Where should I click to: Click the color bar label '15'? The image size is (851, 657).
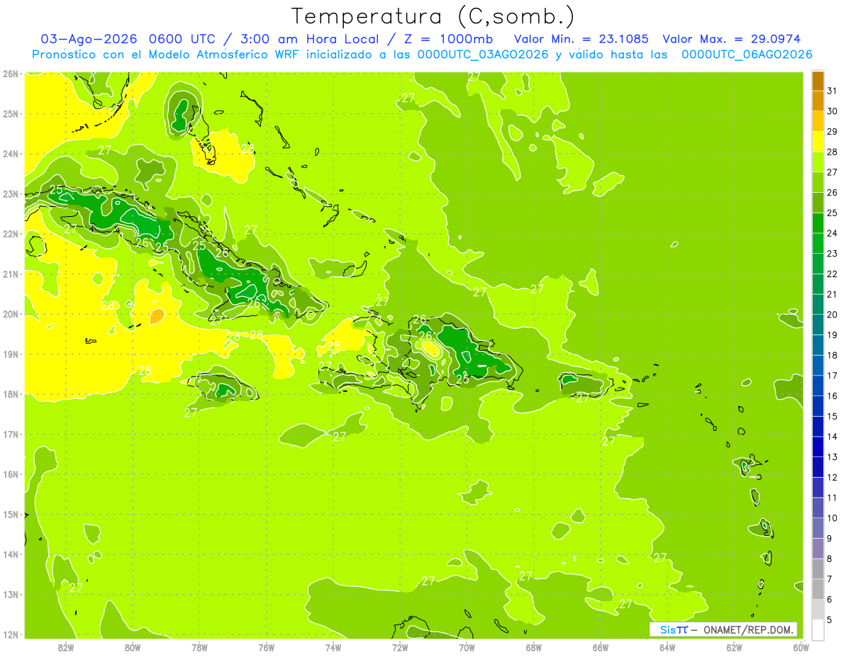click(x=832, y=416)
